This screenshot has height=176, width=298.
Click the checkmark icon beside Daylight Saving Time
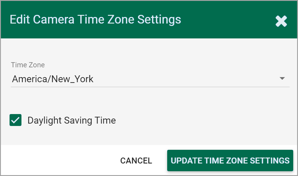point(15,120)
